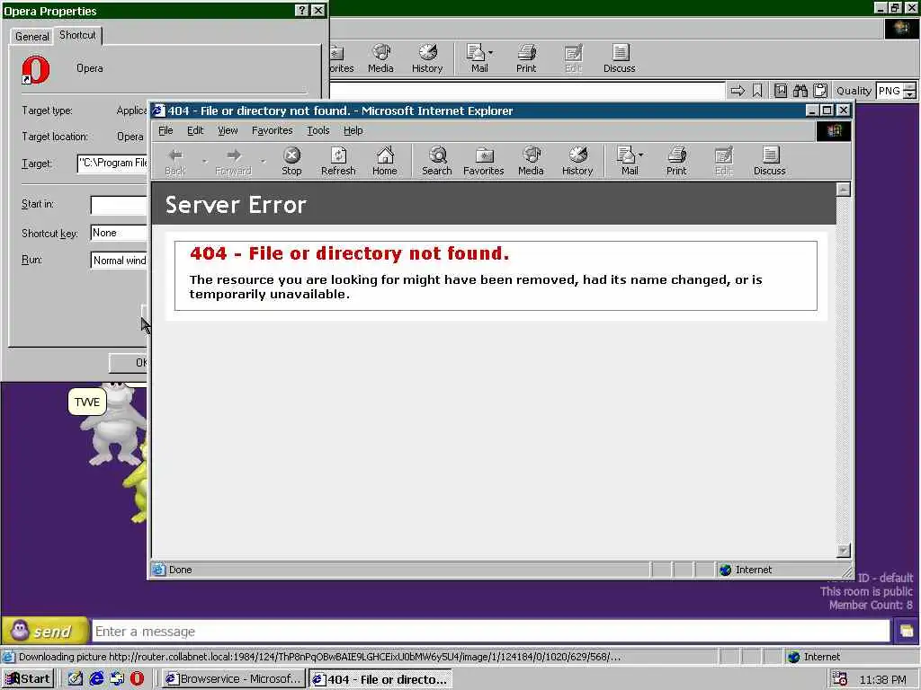Click the yellow notes icon beside the message field
Viewport: 921px width, 690px height.
(x=907, y=632)
